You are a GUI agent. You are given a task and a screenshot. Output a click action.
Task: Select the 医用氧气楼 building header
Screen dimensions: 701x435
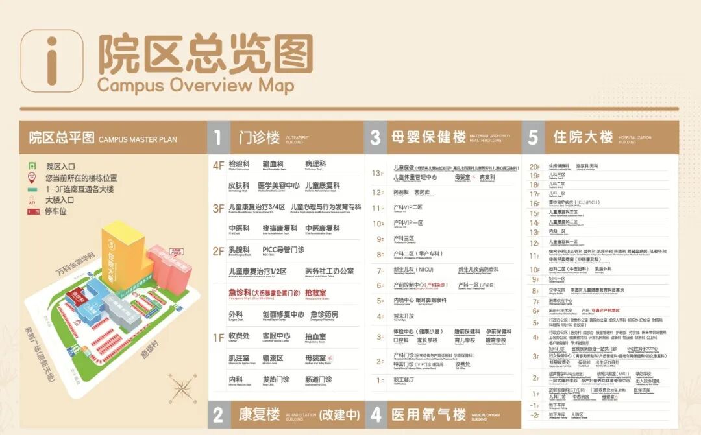[428, 415]
